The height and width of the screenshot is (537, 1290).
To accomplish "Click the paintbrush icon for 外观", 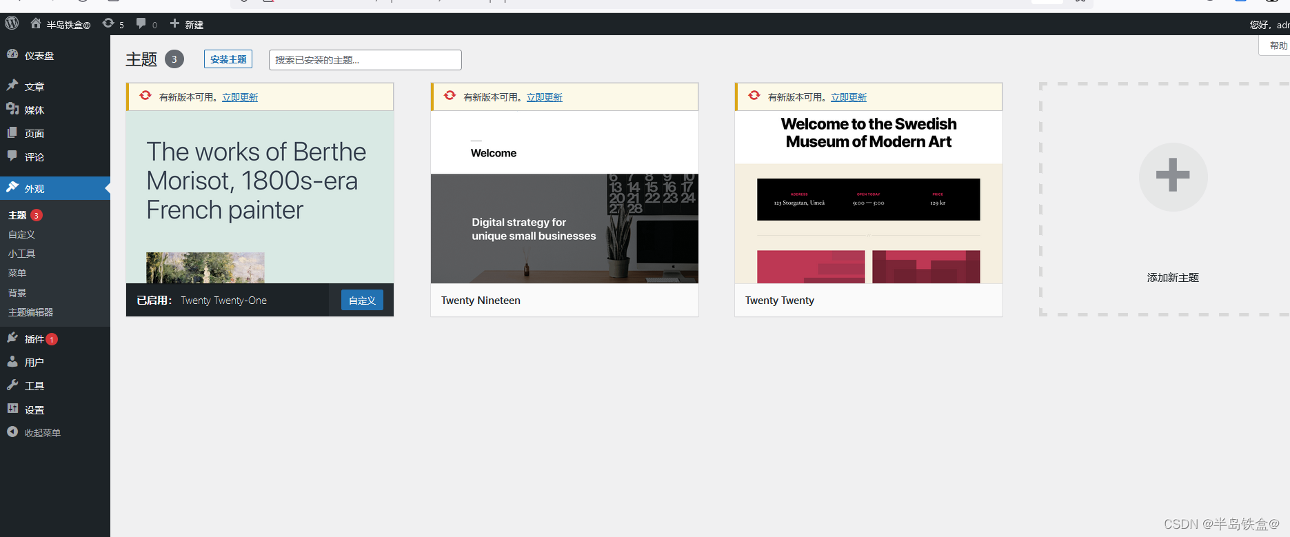I will (12, 188).
